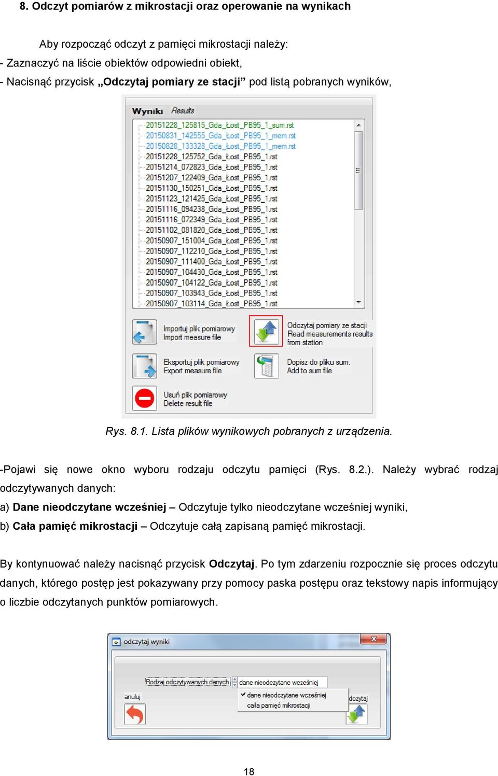Viewport: 498px width, 776px height.
Task: Click the Export measure file icon
Action: coord(144,366)
